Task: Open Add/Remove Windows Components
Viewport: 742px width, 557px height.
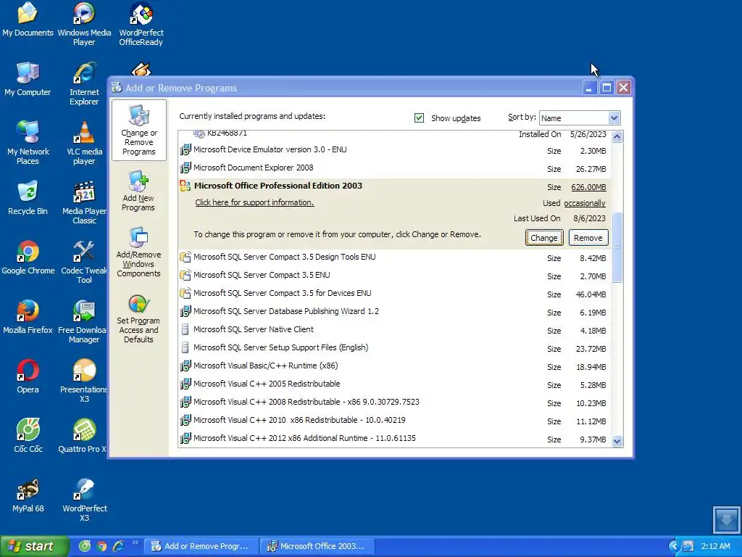Action: click(x=138, y=252)
